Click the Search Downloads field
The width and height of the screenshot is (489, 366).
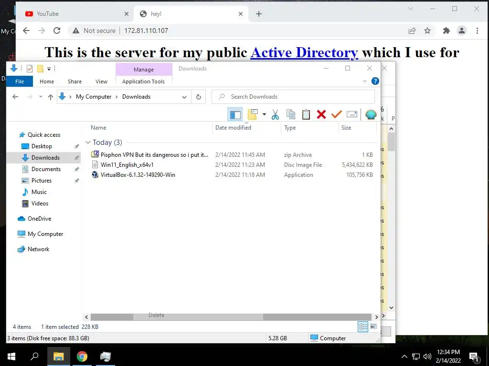pyautogui.click(x=293, y=97)
